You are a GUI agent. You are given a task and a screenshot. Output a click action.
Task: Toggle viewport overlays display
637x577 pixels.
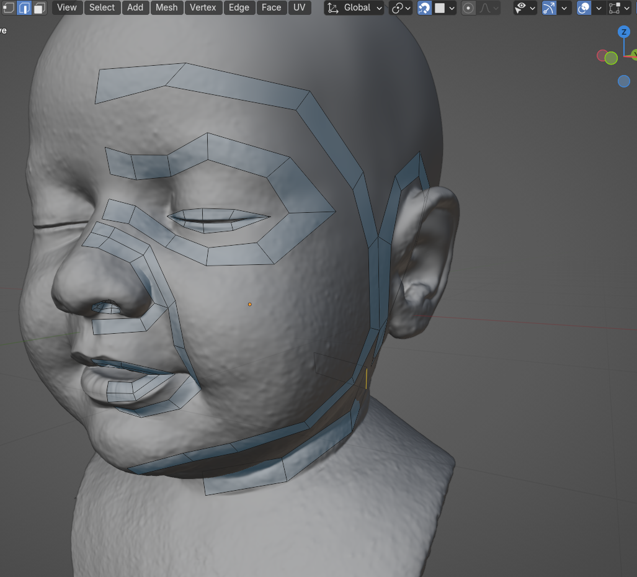click(x=584, y=8)
